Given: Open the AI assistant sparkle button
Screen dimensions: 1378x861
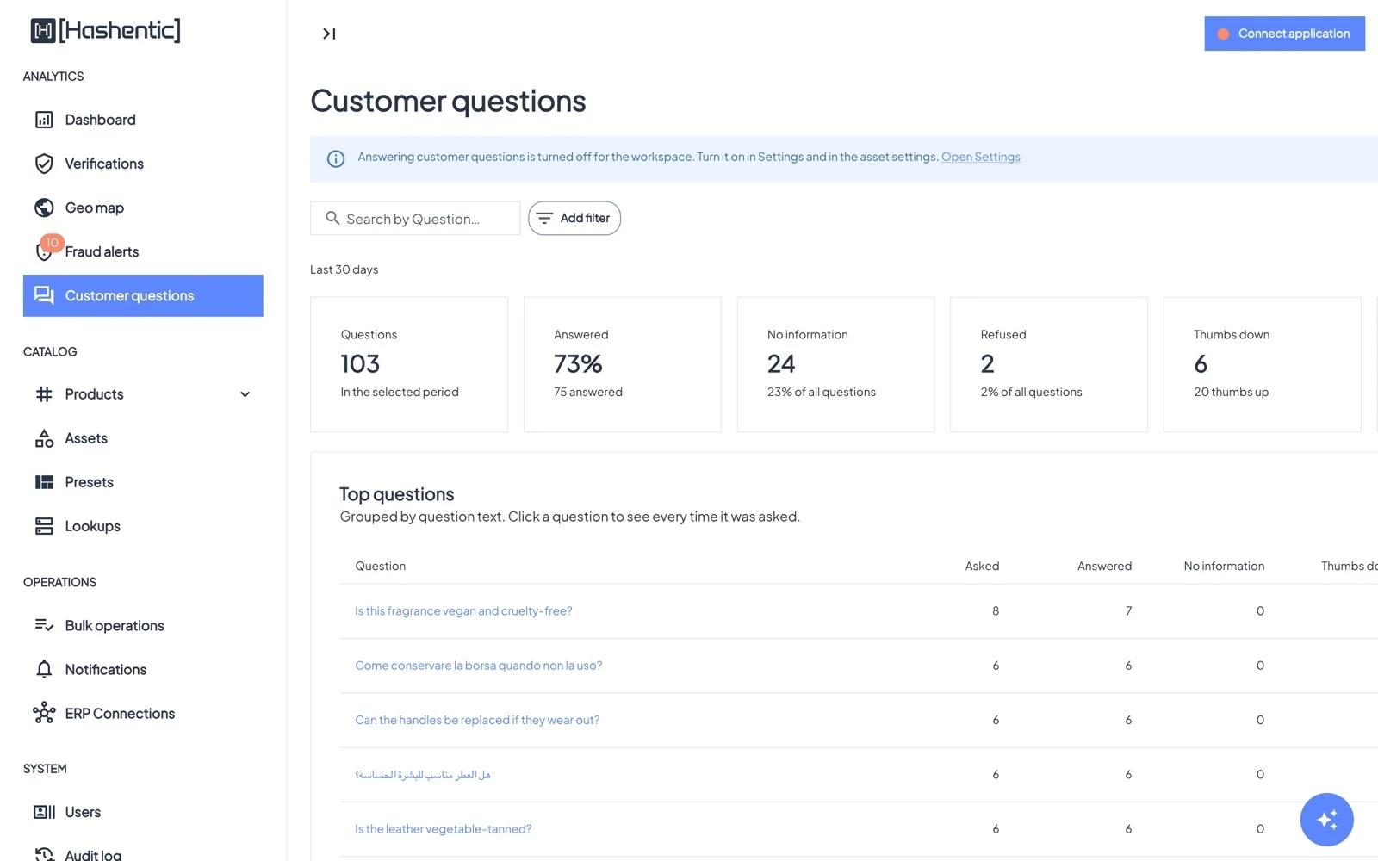Looking at the screenshot, I should [x=1326, y=820].
